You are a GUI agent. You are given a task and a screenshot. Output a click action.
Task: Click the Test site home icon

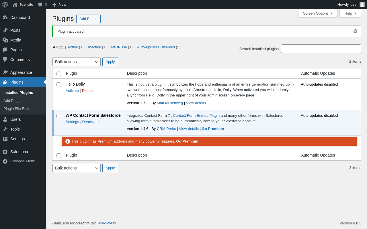click(15, 5)
